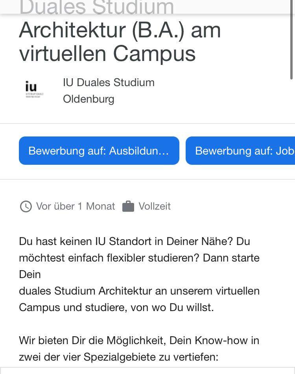
Task: Tap the white bar at the bottom edge
Action: pyautogui.click(x=147, y=371)
